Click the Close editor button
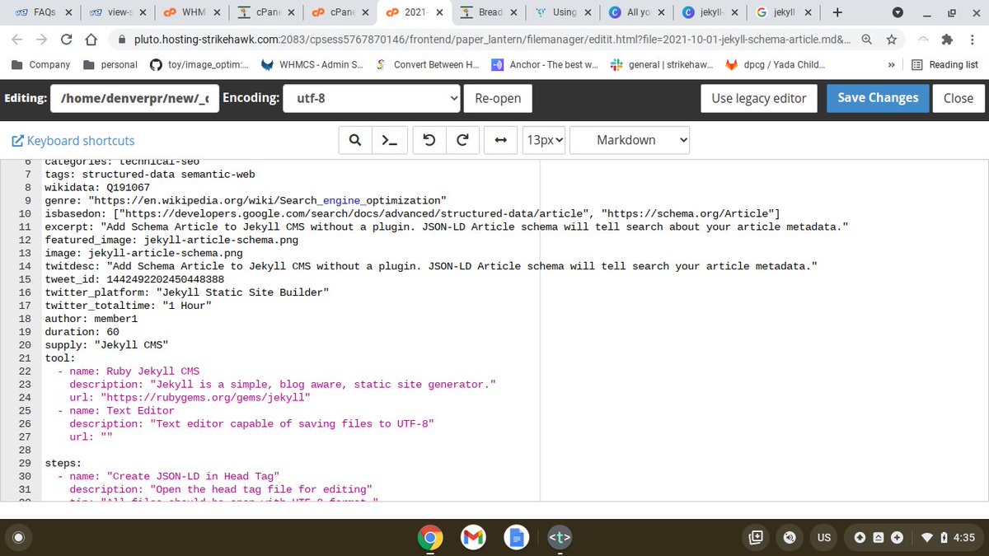 958,98
